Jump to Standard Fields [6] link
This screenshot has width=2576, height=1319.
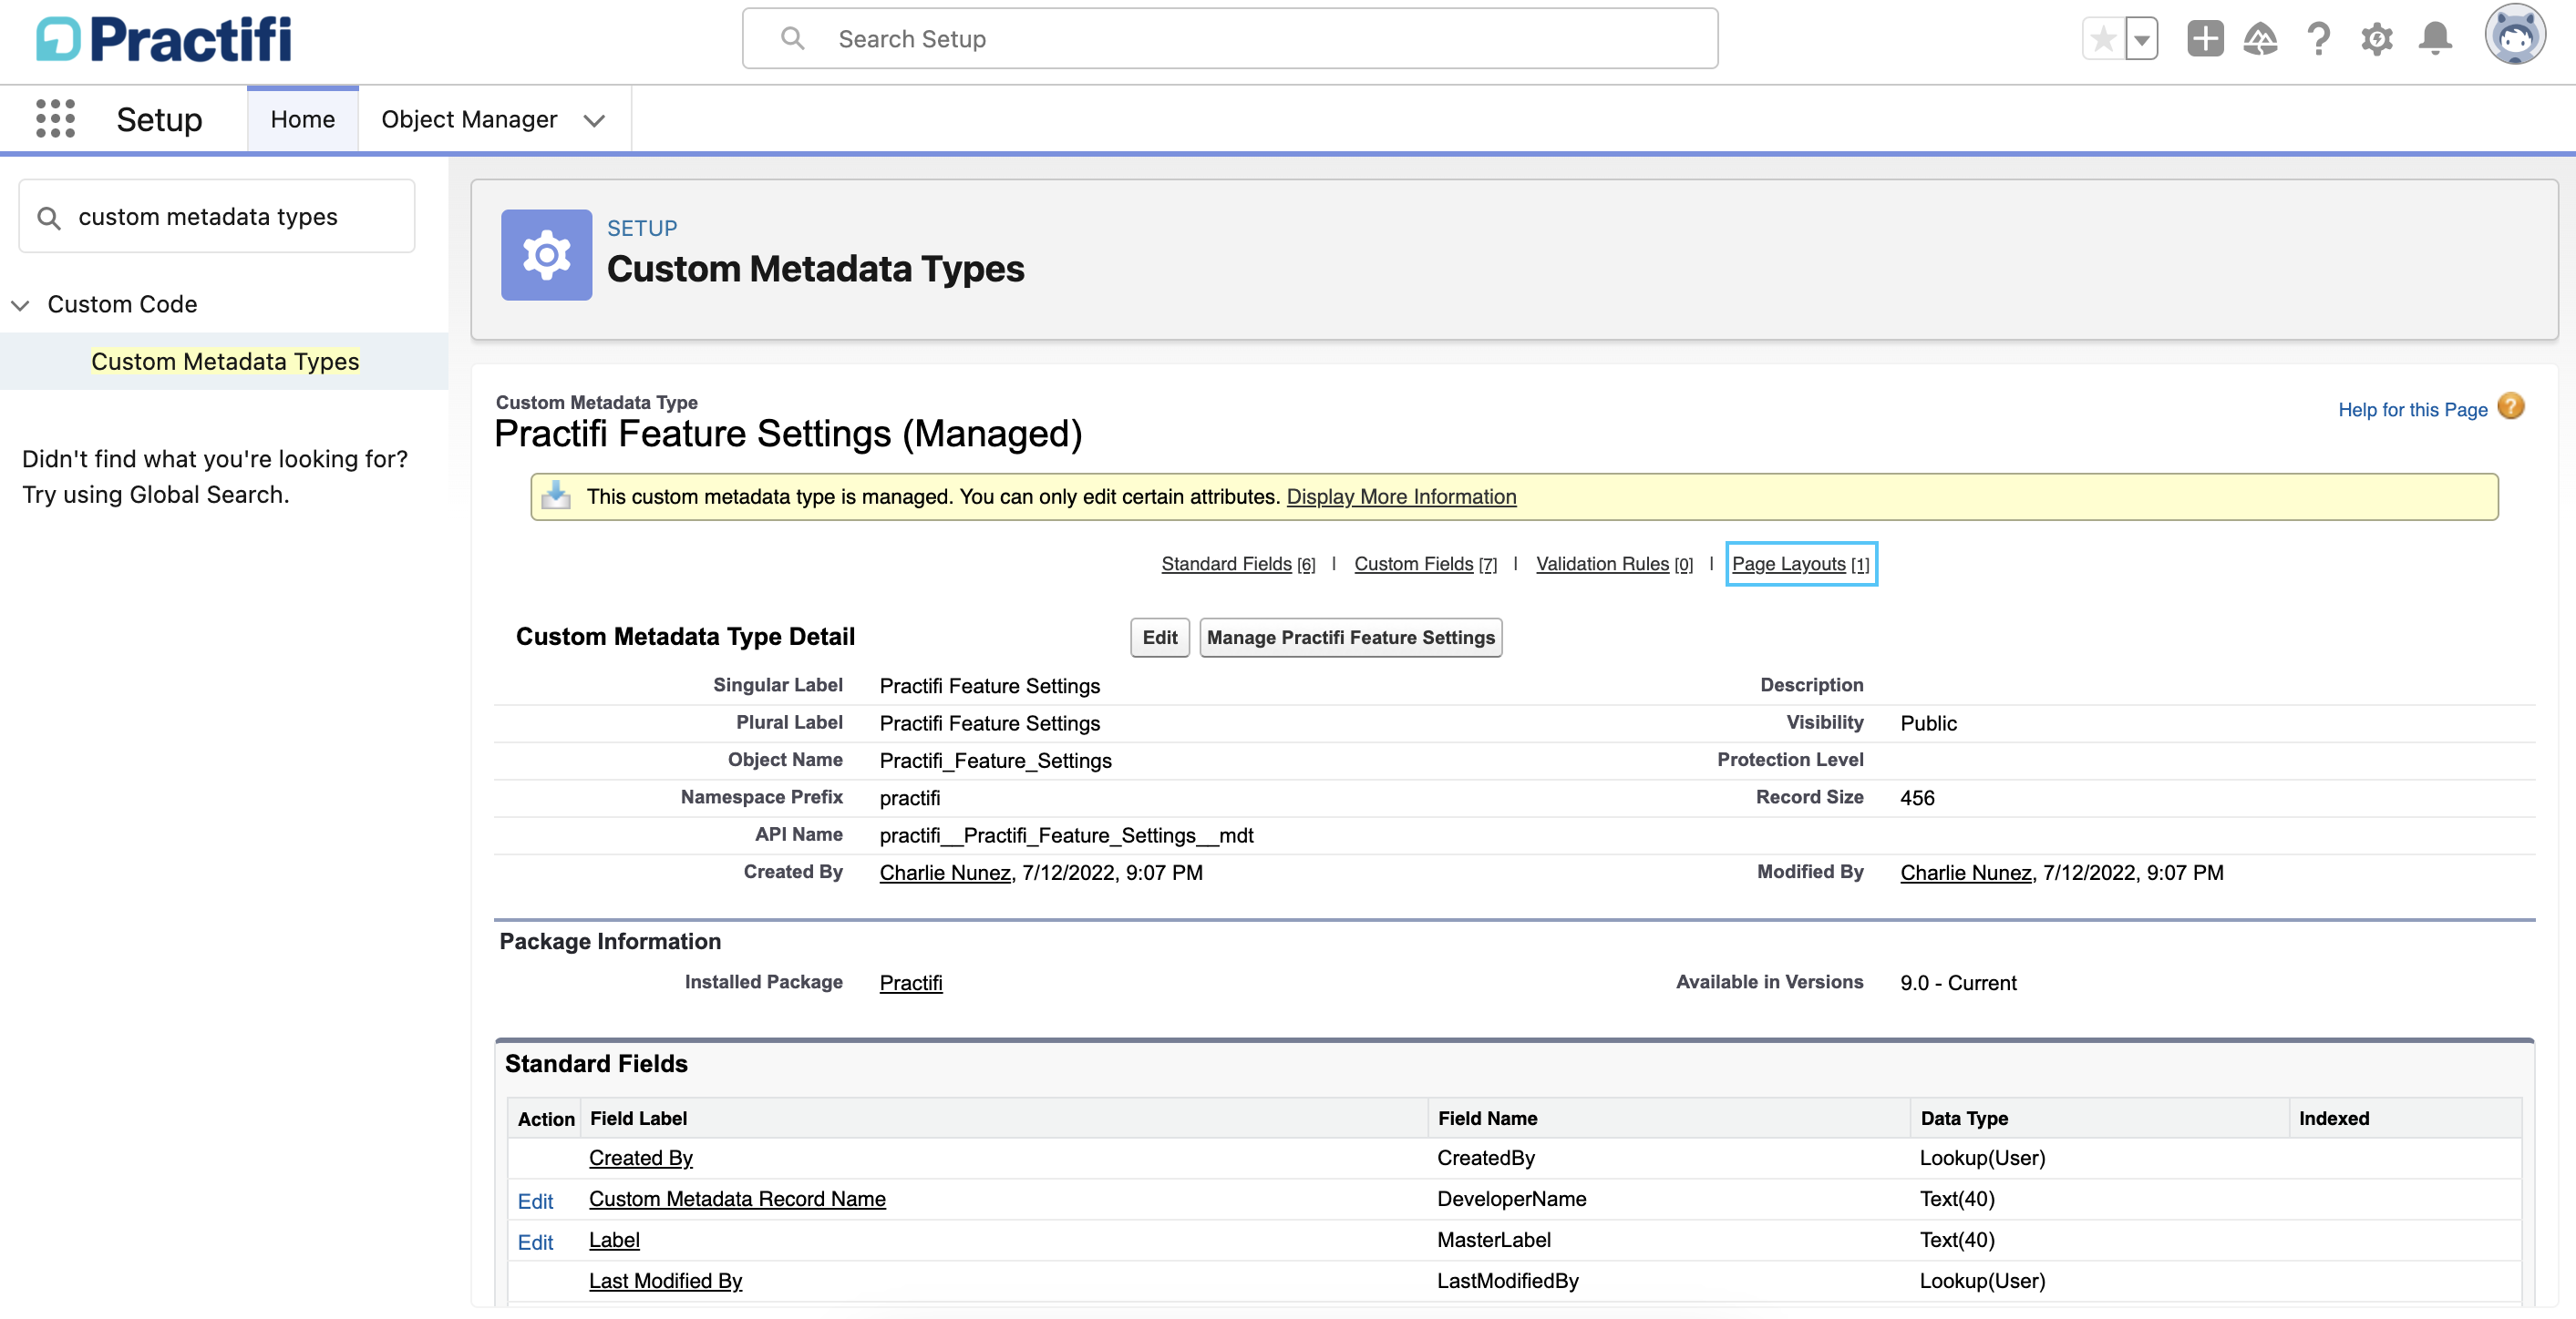[1238, 565]
